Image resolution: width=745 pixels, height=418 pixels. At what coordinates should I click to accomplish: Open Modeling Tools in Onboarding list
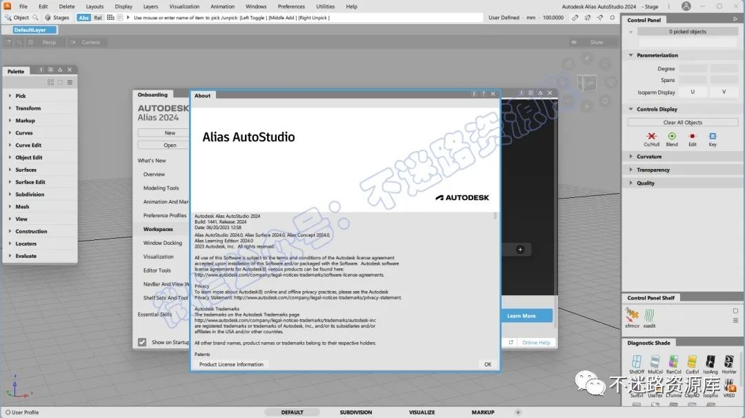[x=161, y=188]
